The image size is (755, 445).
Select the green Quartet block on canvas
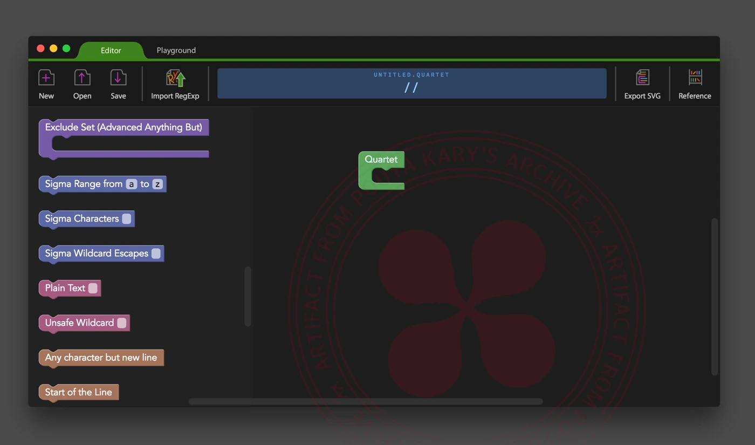coord(381,160)
